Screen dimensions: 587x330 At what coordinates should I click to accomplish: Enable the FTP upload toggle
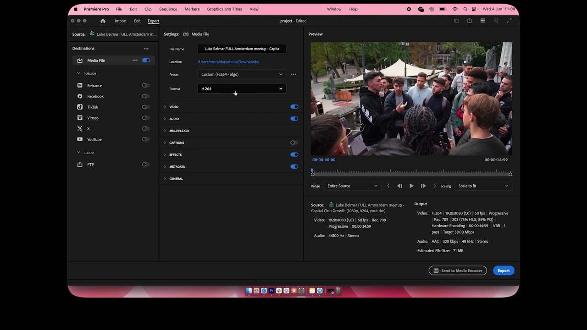point(146,165)
